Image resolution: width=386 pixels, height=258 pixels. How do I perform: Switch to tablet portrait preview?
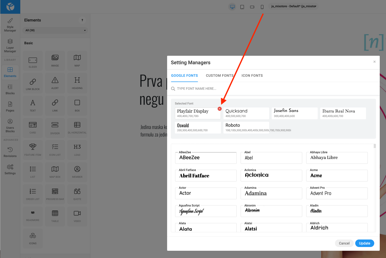[x=242, y=7]
